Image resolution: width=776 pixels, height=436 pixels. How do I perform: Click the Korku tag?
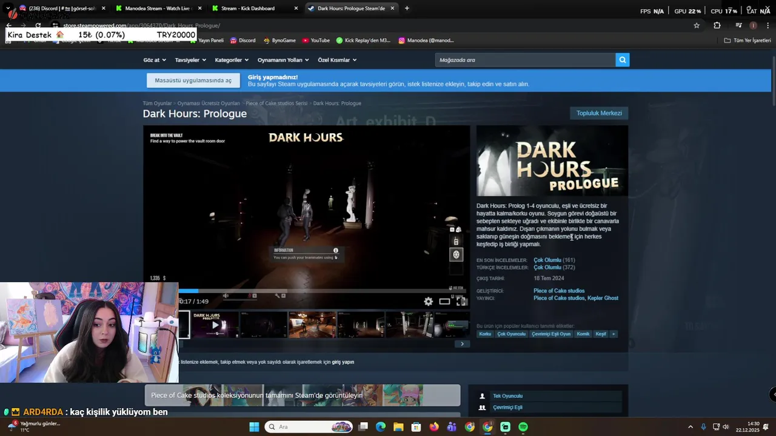(x=485, y=334)
